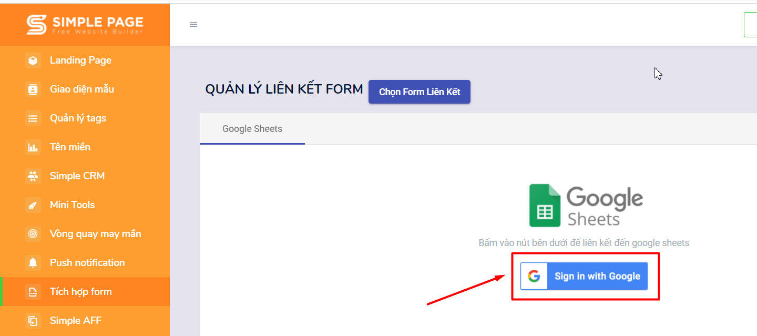Click the Landing Page cube icon

(33, 60)
